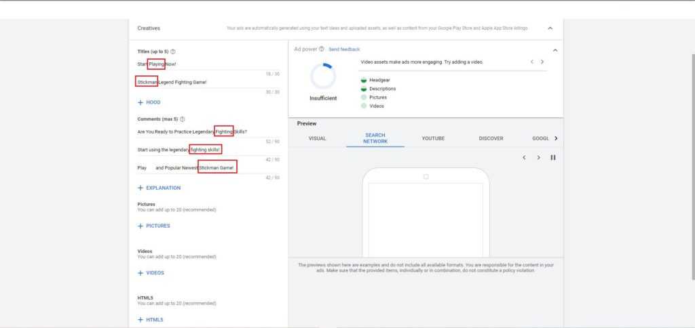The height and width of the screenshot is (328, 695).
Task: Edit the 'Stickman Legend Fighting Game!' title field
Action: pyautogui.click(x=208, y=82)
